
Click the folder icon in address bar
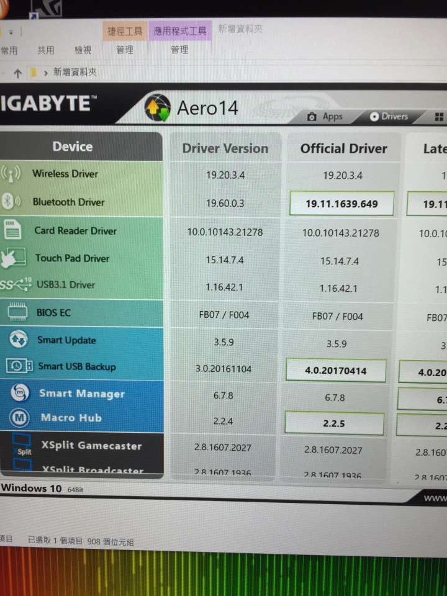[34, 72]
